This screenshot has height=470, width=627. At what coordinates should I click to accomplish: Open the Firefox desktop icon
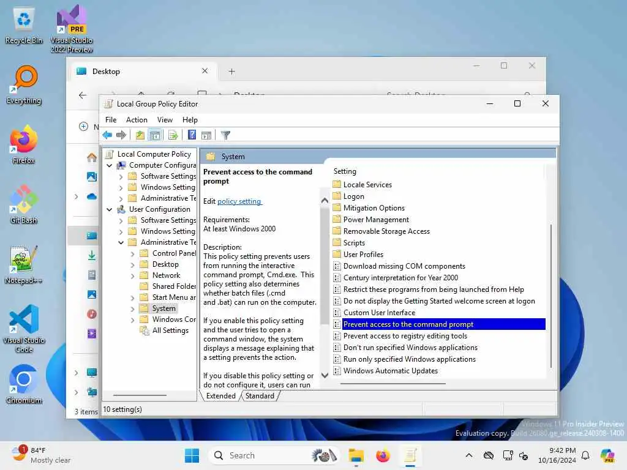pyautogui.click(x=24, y=144)
